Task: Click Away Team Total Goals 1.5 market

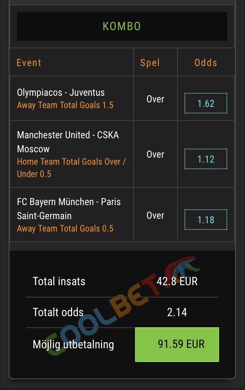Action: coord(65,105)
